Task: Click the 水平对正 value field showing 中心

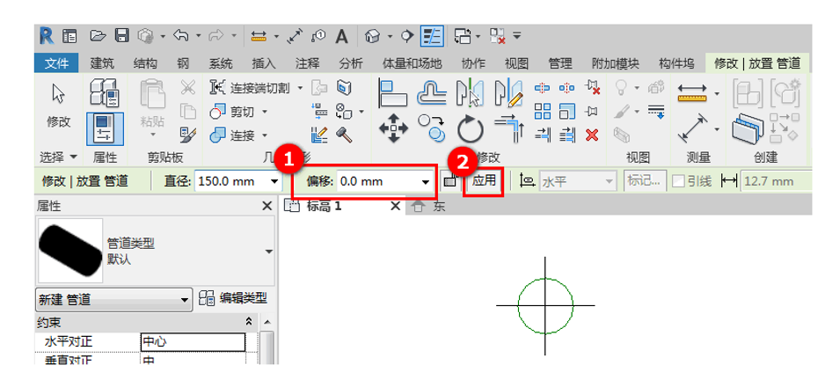Action: [x=192, y=342]
